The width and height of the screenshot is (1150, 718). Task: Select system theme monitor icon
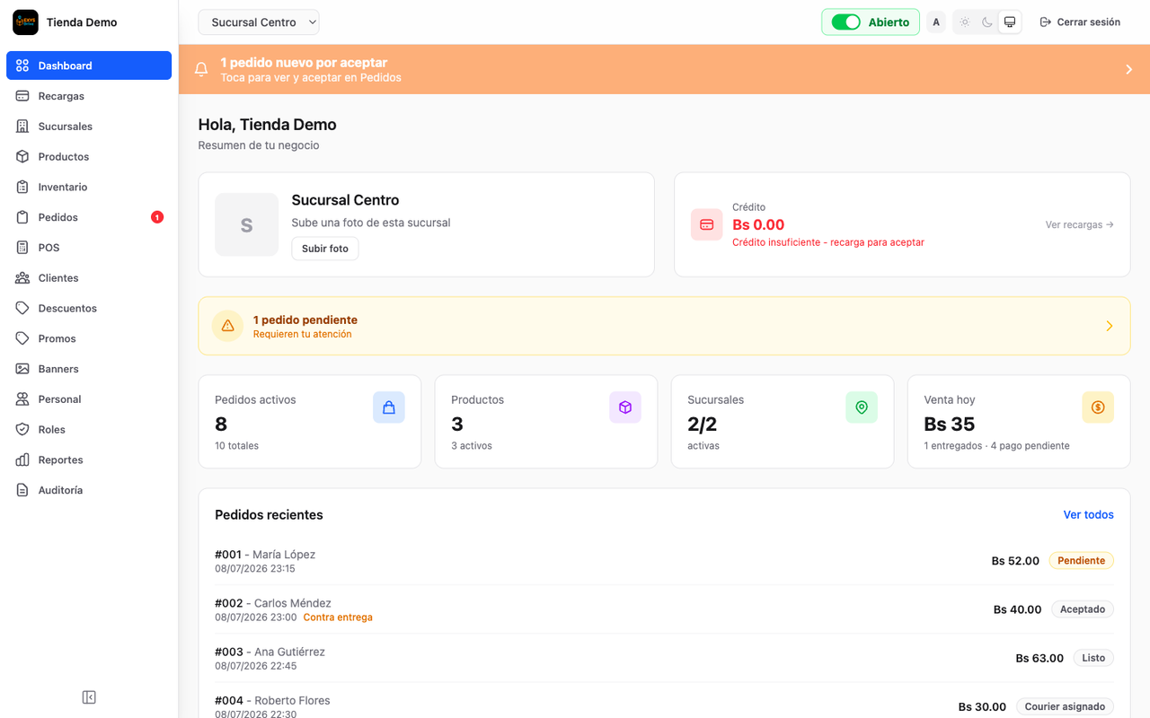pyautogui.click(x=1010, y=22)
